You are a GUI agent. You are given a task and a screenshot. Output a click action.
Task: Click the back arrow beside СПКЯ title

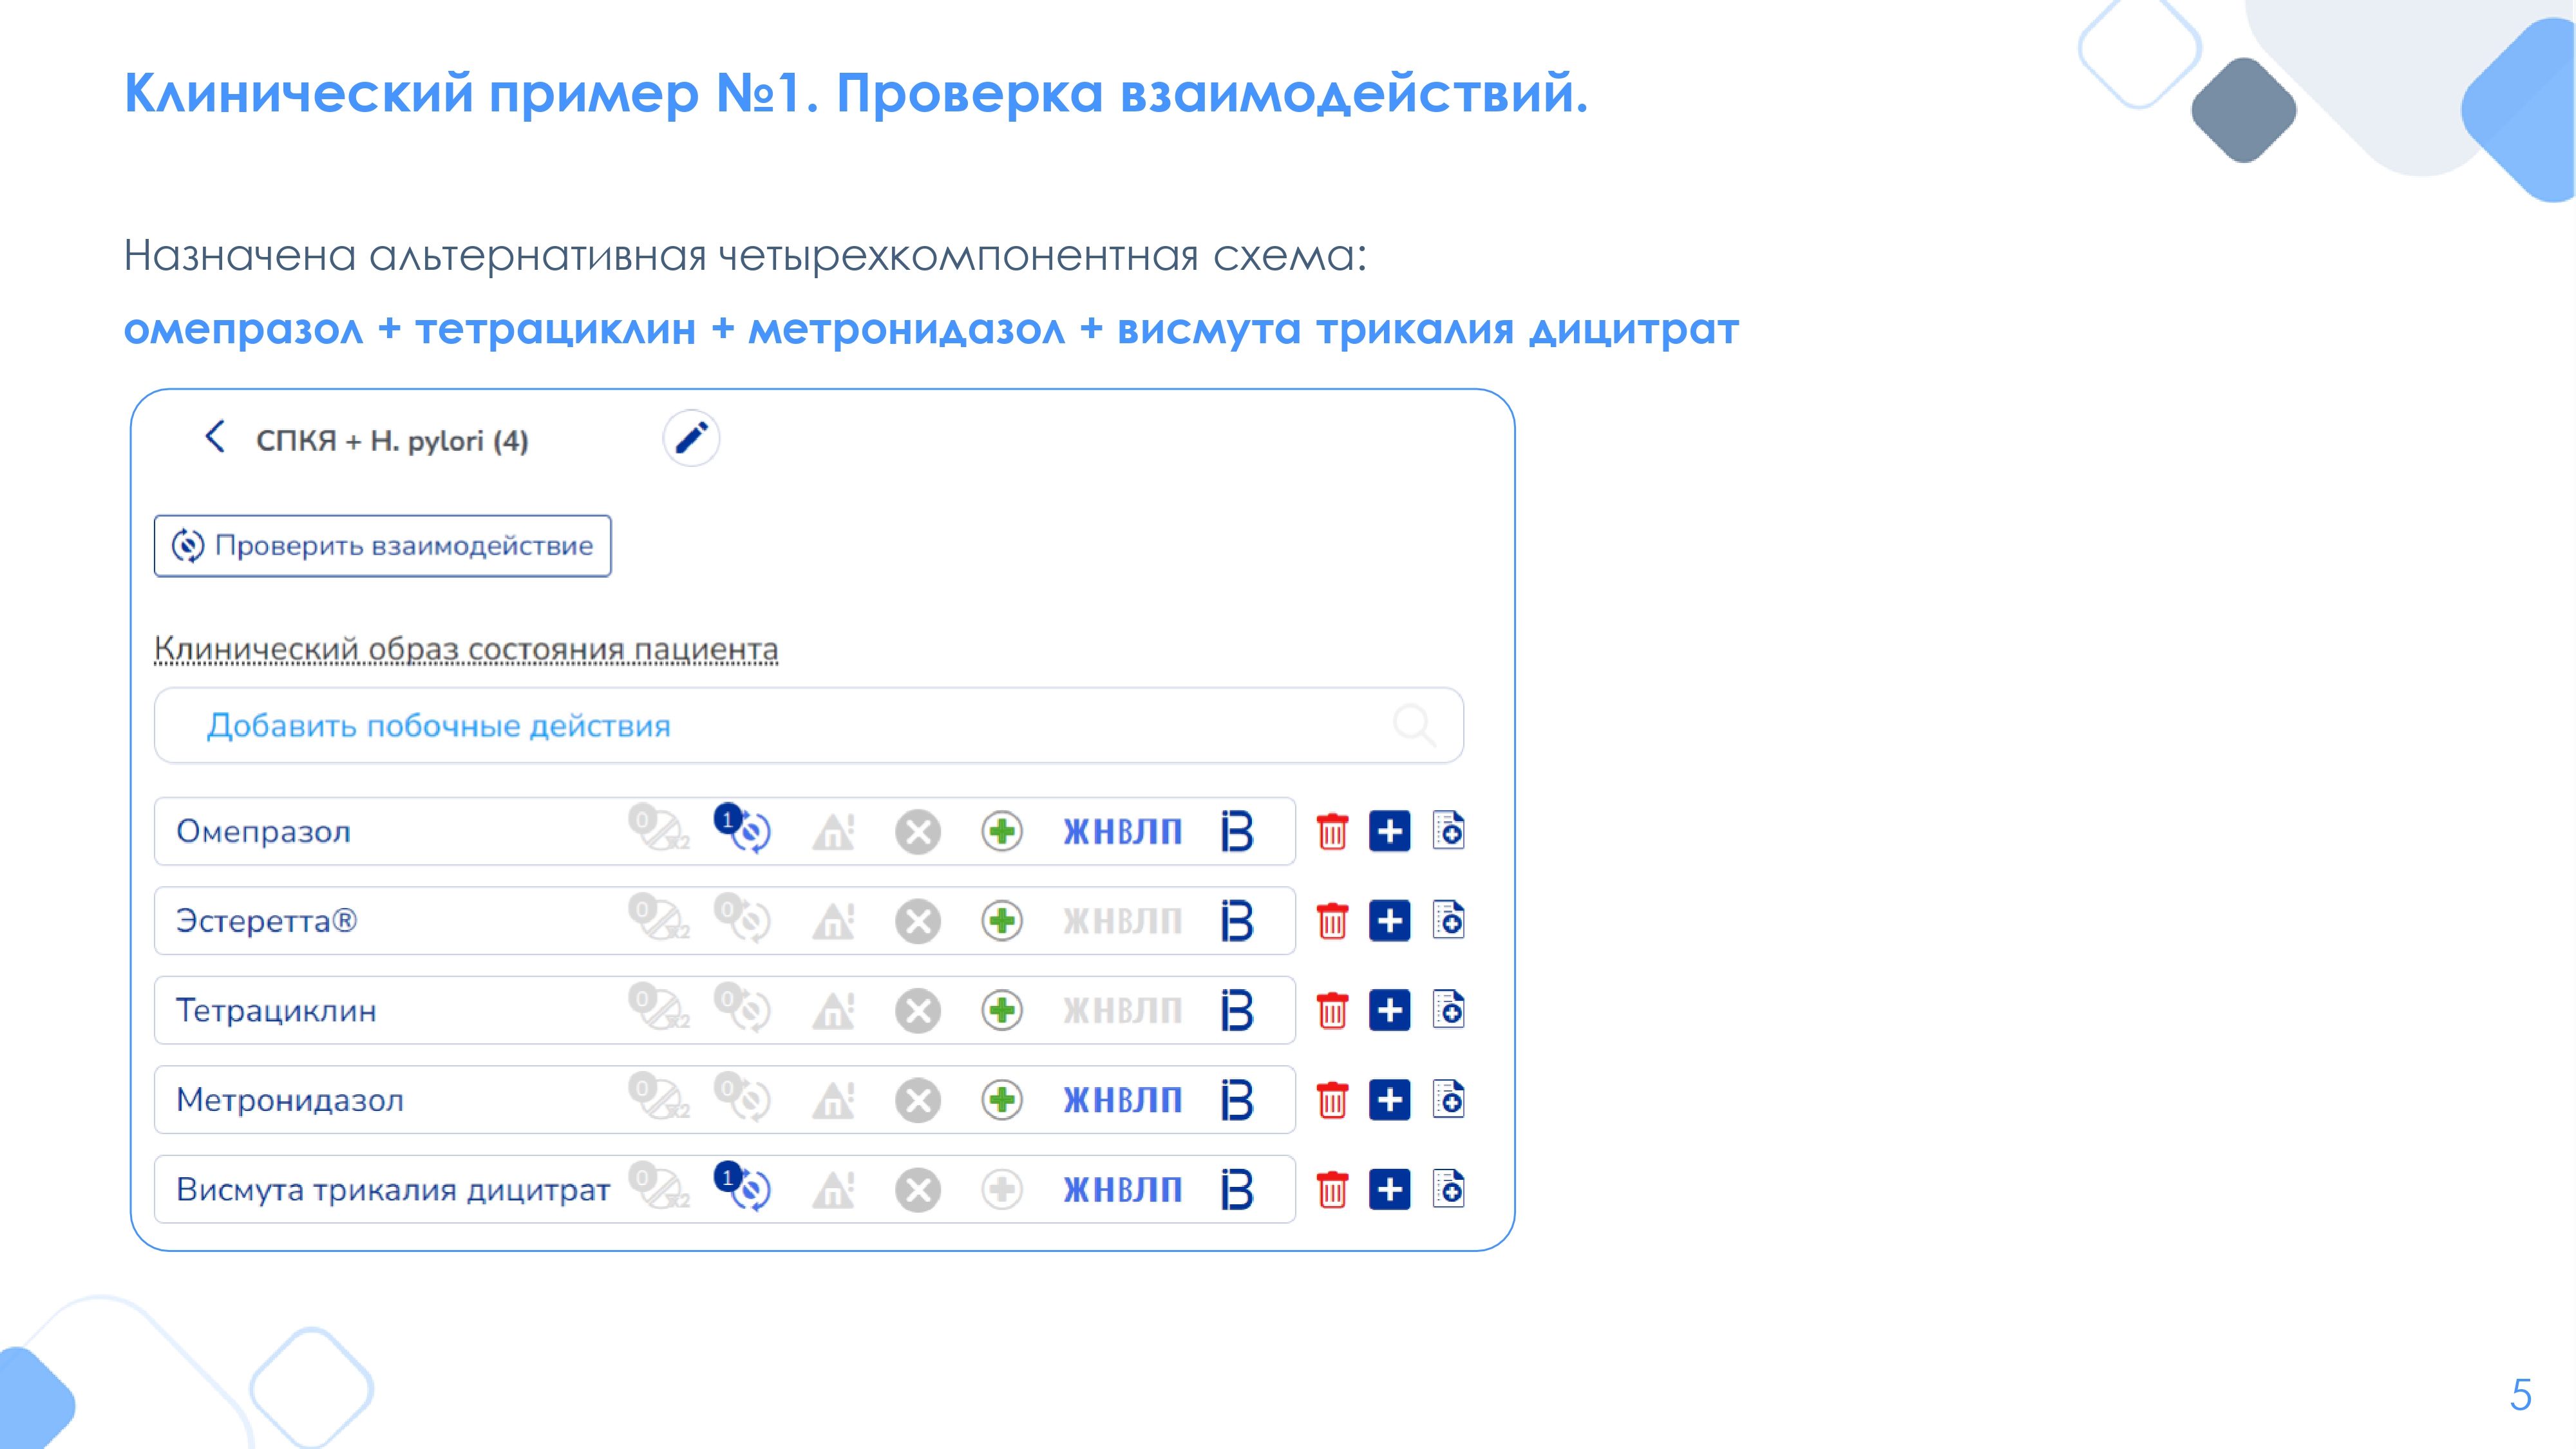click(215, 437)
